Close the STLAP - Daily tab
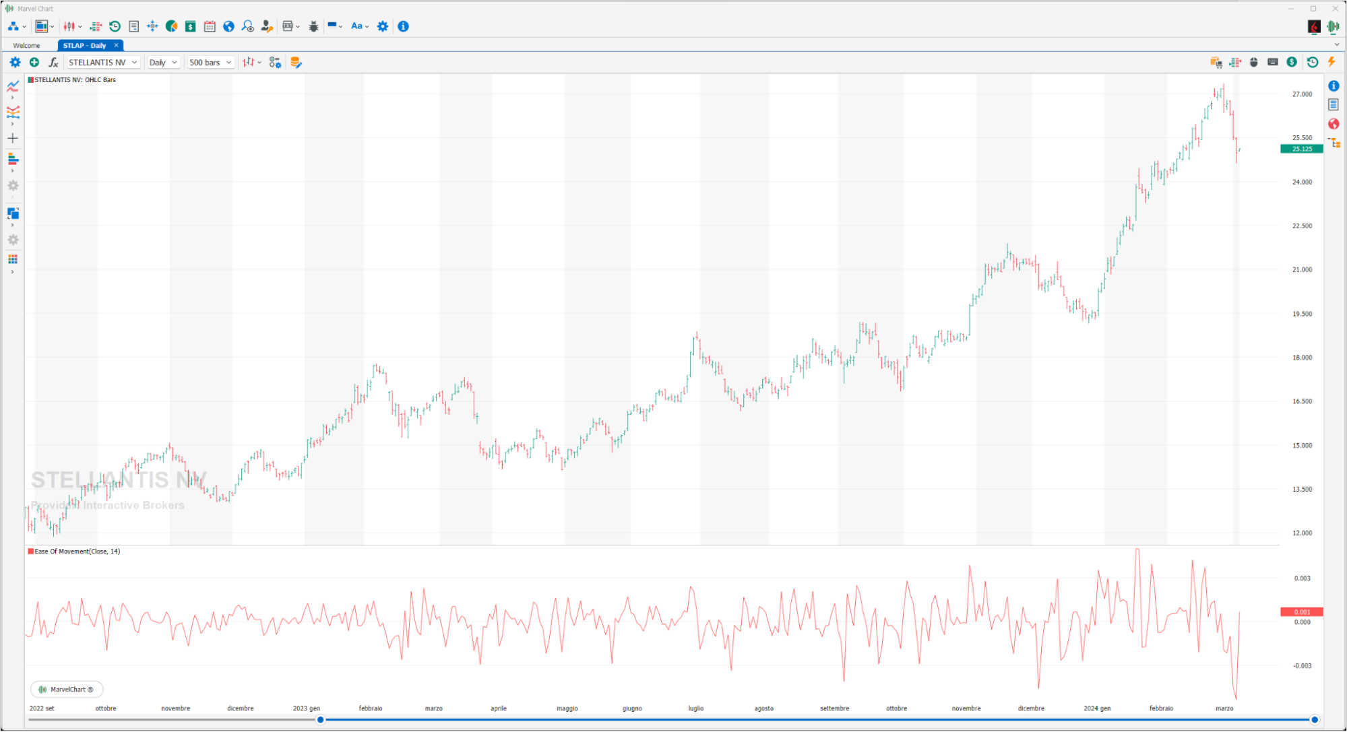Viewport: 1347px width, 732px height. tap(116, 45)
